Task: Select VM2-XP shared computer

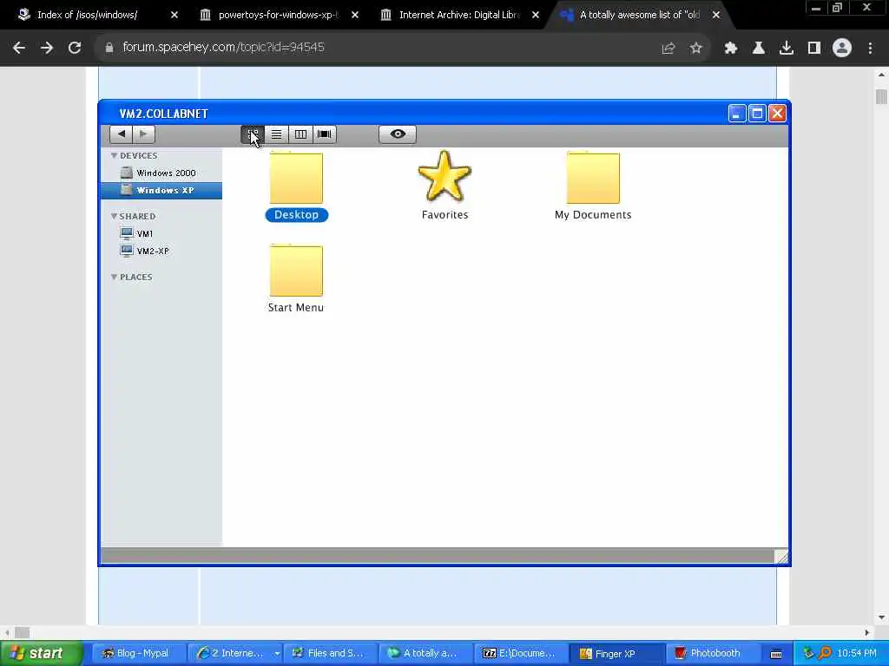Action: (x=161, y=251)
